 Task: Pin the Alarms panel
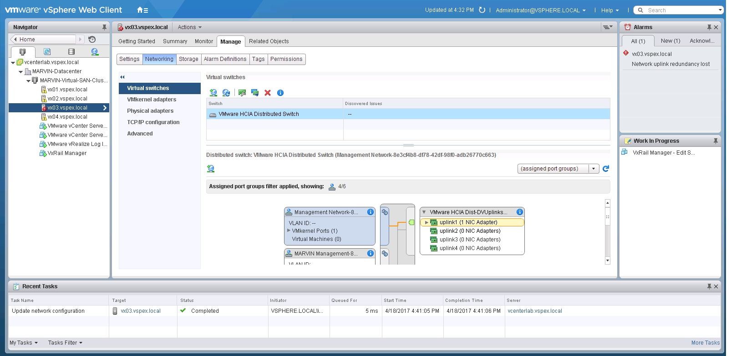pyautogui.click(x=709, y=27)
